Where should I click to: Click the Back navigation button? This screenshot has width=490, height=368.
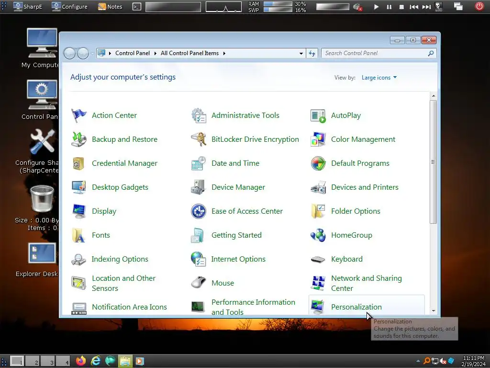(69, 54)
